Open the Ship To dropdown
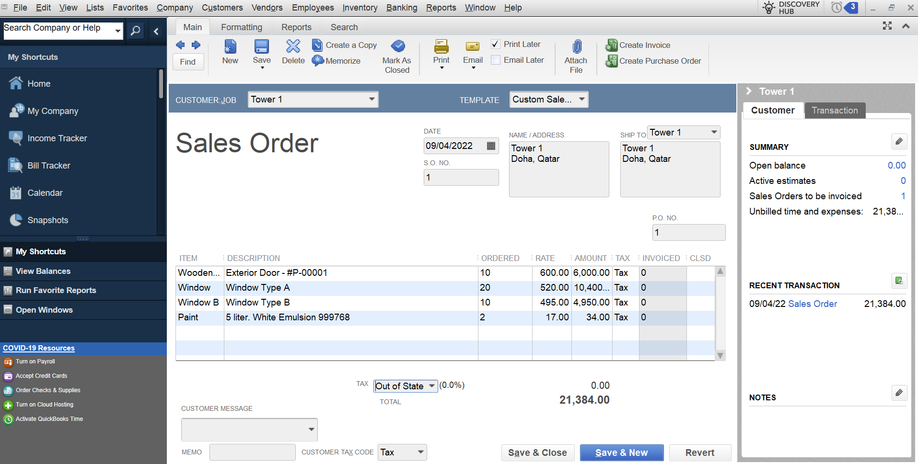 pyautogui.click(x=714, y=132)
